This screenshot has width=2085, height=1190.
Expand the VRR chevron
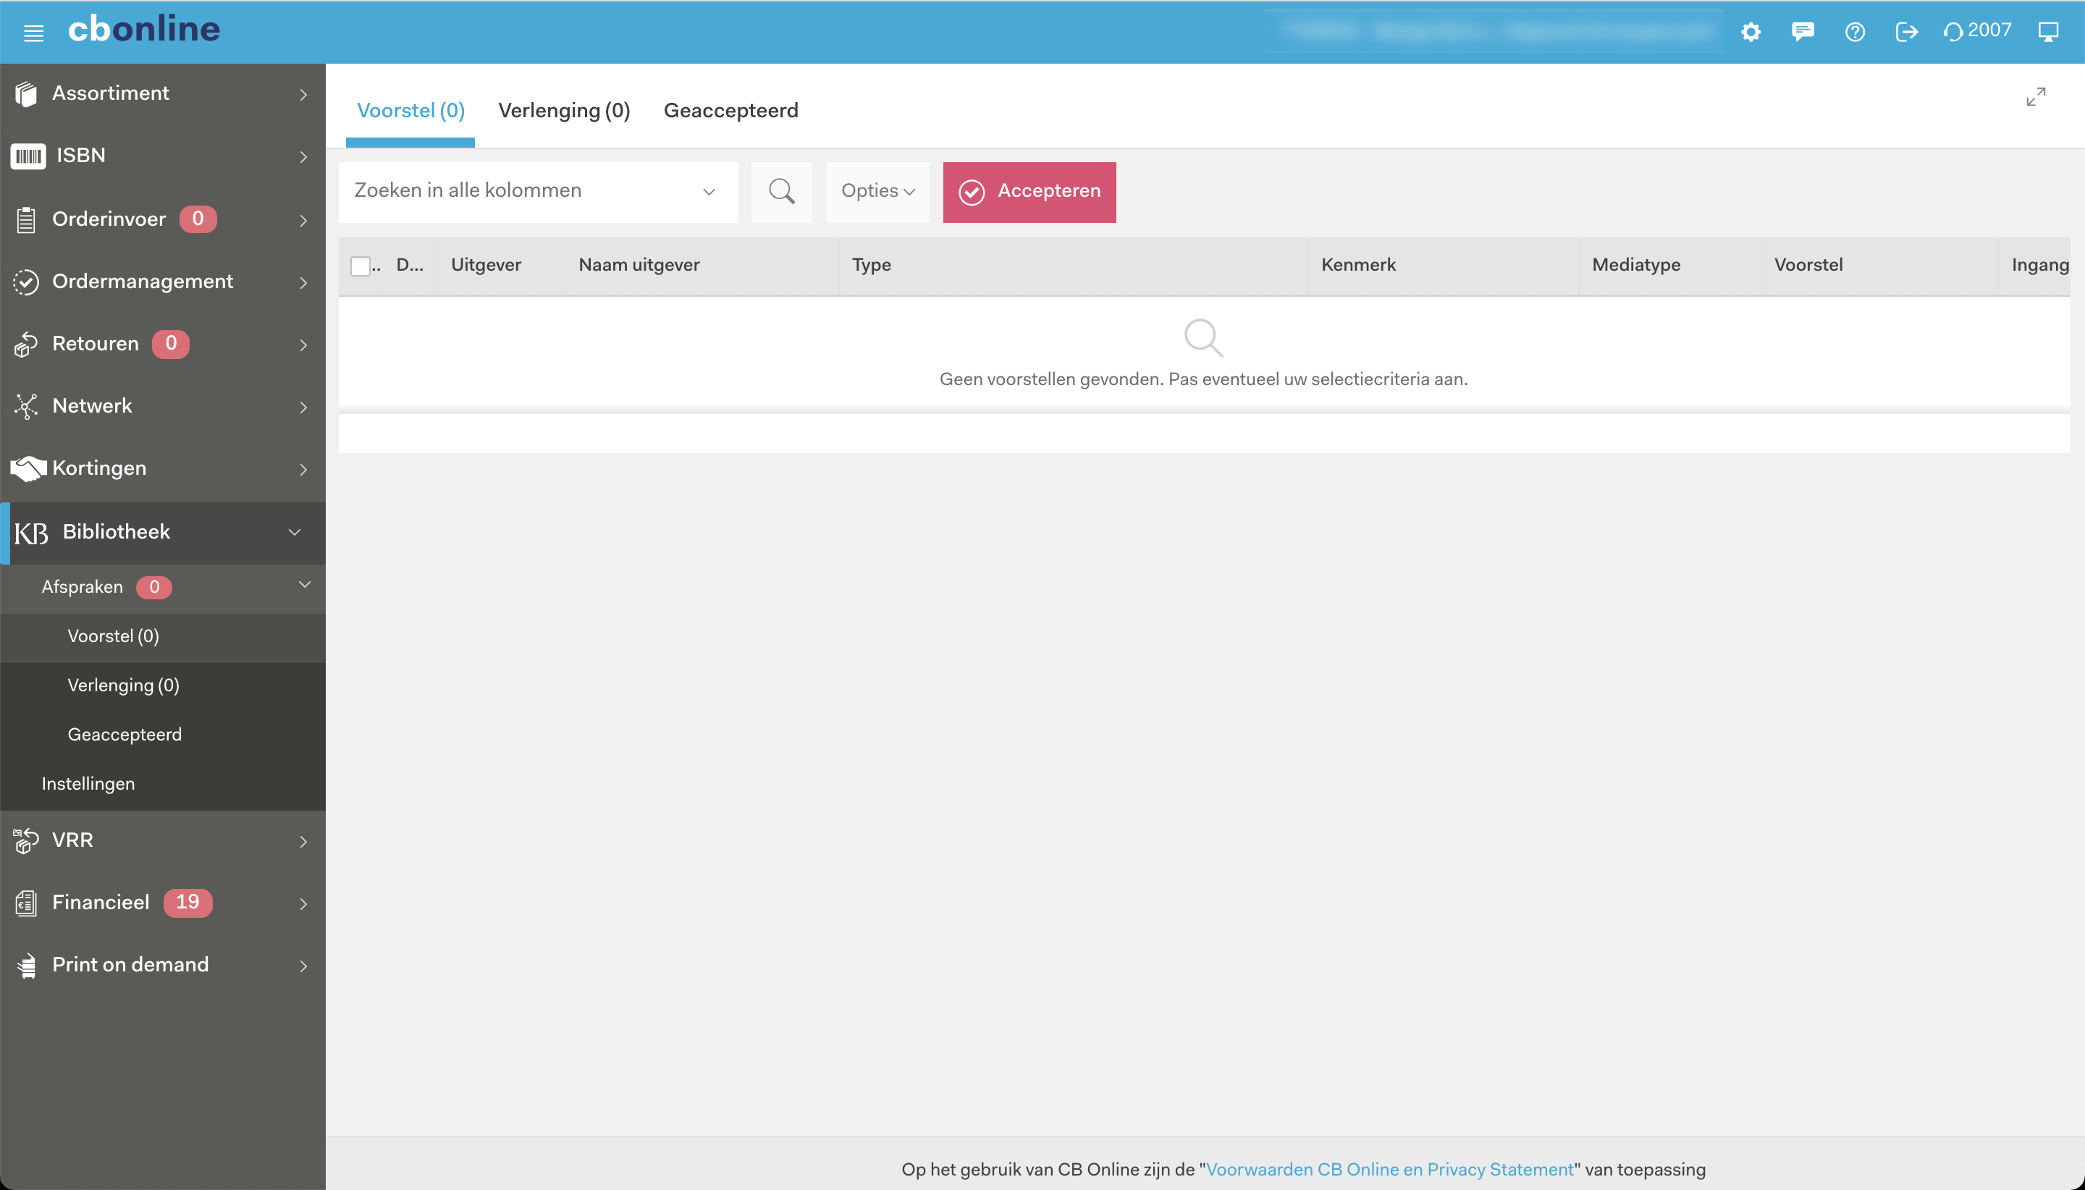pos(303,841)
